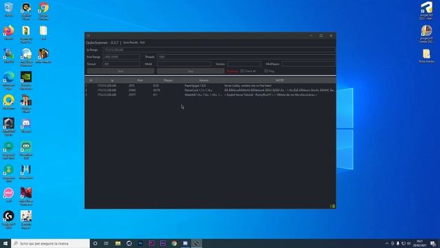Click the Stop scan button
The image size is (440, 248).
click(x=190, y=71)
